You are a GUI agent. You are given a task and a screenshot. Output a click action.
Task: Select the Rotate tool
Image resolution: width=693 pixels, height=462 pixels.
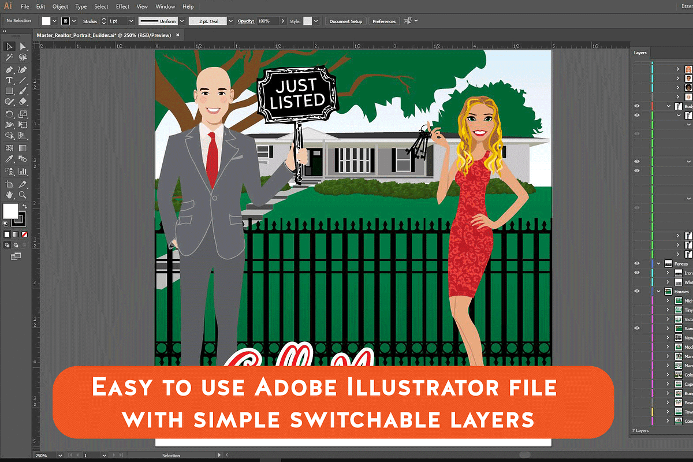point(10,114)
